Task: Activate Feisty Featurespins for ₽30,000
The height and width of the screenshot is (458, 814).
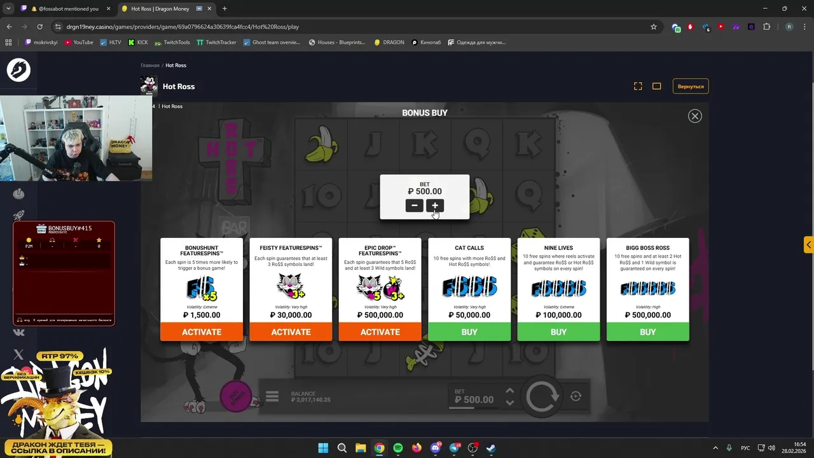Action: click(x=291, y=332)
